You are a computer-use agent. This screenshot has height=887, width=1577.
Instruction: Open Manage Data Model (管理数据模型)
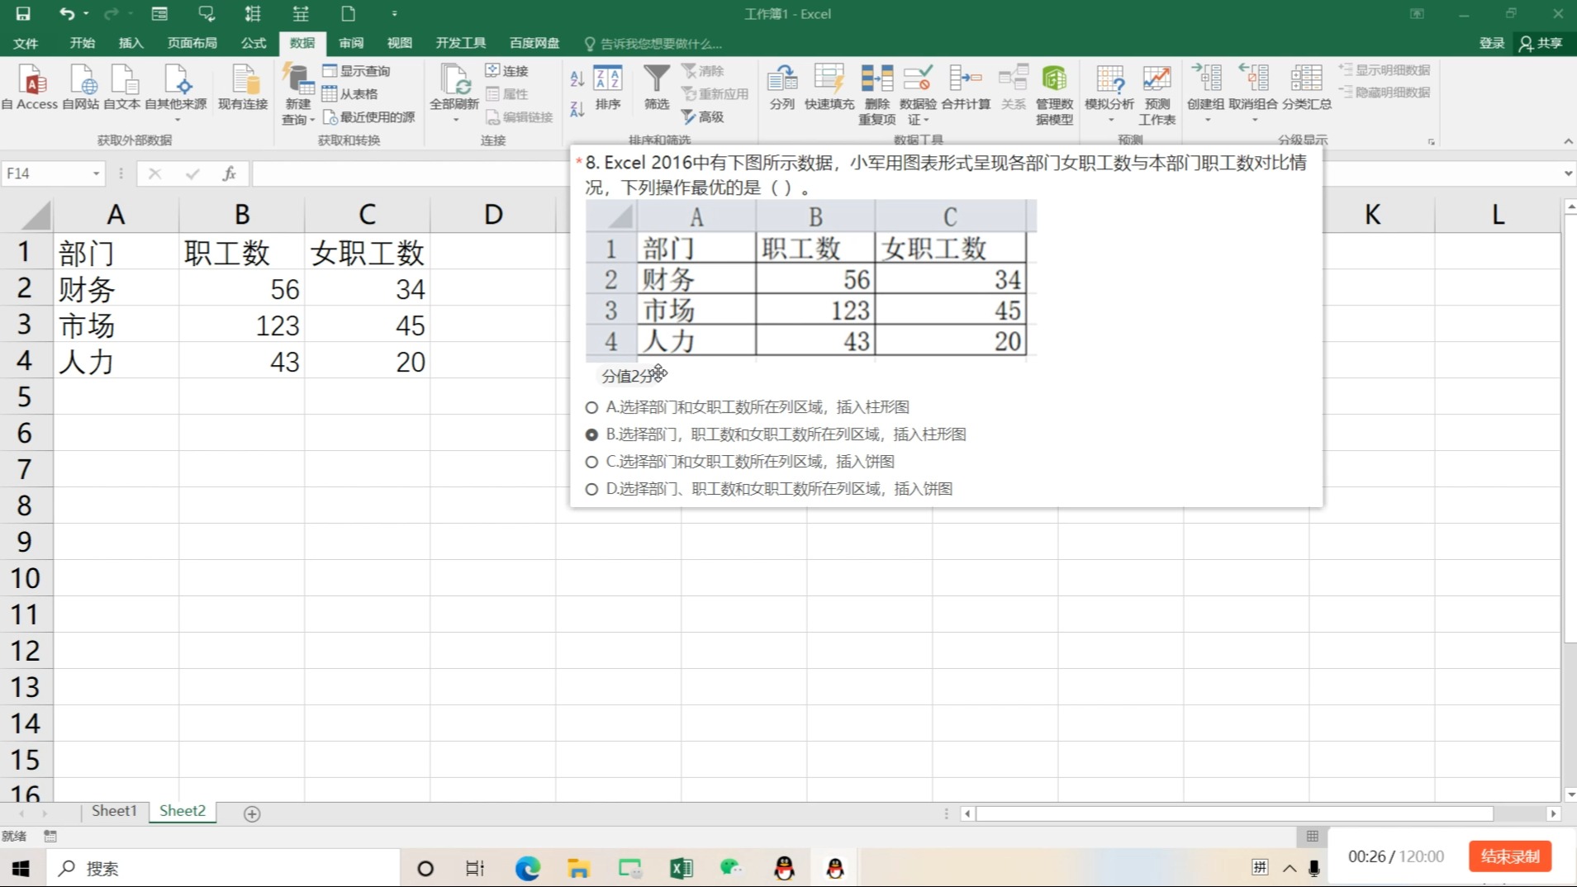1054,94
